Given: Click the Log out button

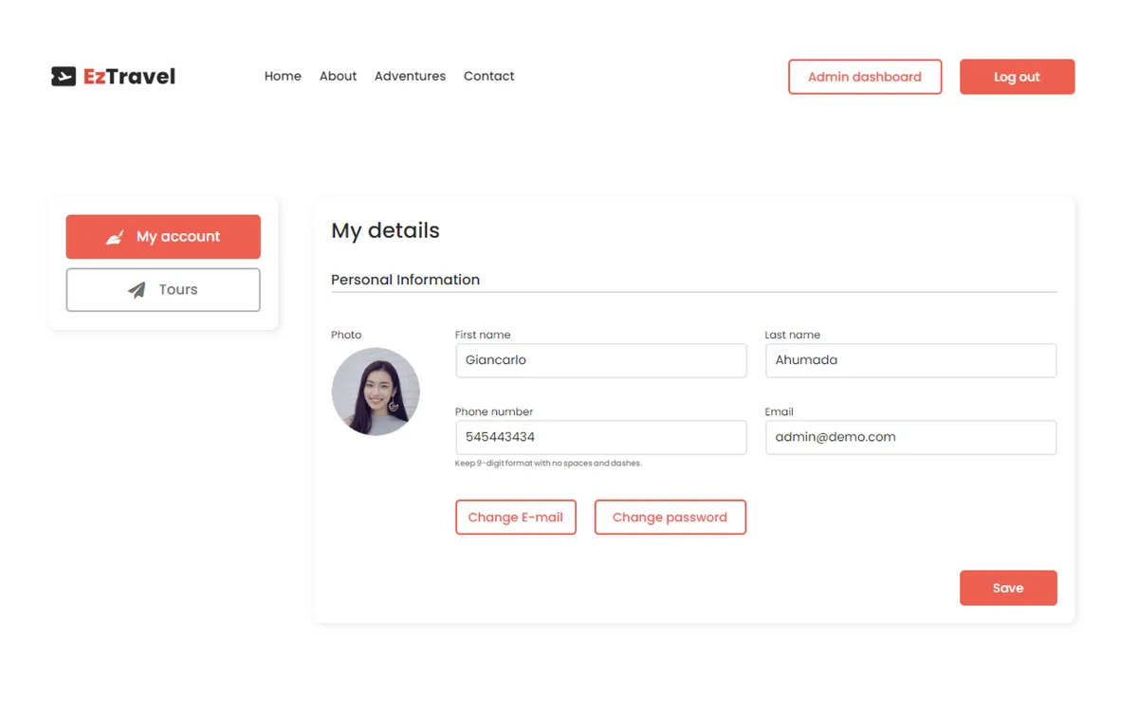Looking at the screenshot, I should point(1017,77).
